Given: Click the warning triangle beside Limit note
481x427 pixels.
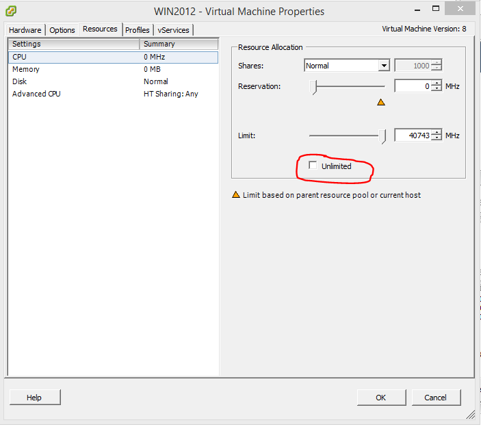Looking at the screenshot, I should tap(236, 195).
